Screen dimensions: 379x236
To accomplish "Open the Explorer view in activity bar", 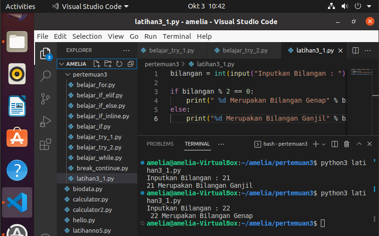I will 45,53.
